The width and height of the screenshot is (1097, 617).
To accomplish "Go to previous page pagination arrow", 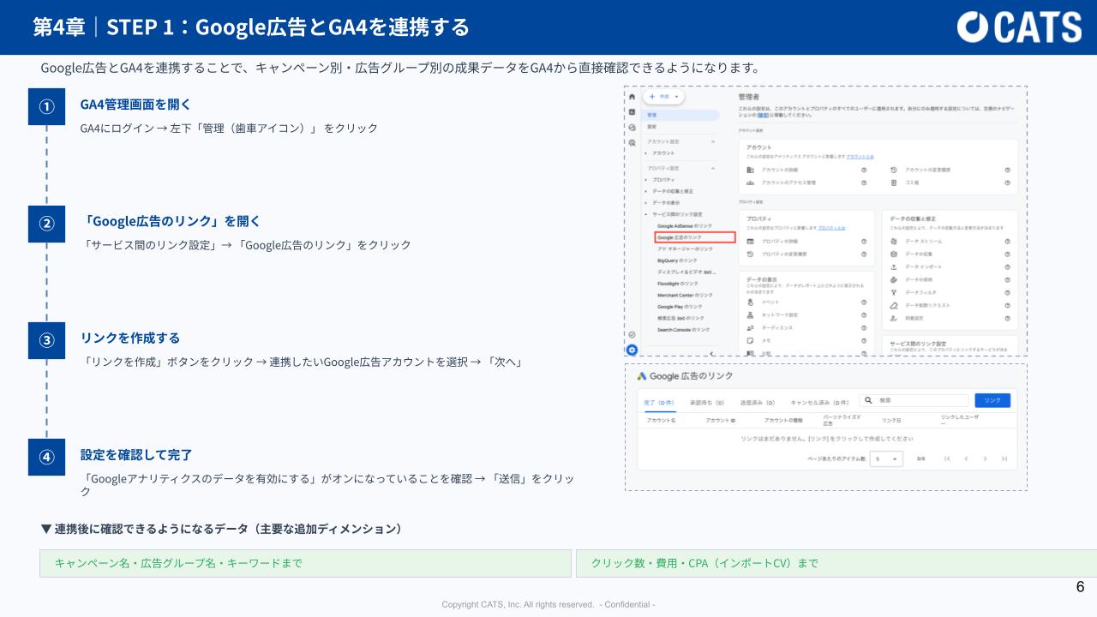I will 966,459.
